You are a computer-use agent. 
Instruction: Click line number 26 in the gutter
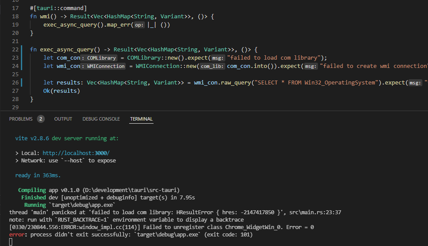coord(15,83)
